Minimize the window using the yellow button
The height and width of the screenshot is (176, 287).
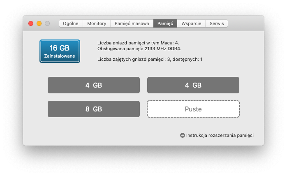click(x=39, y=23)
